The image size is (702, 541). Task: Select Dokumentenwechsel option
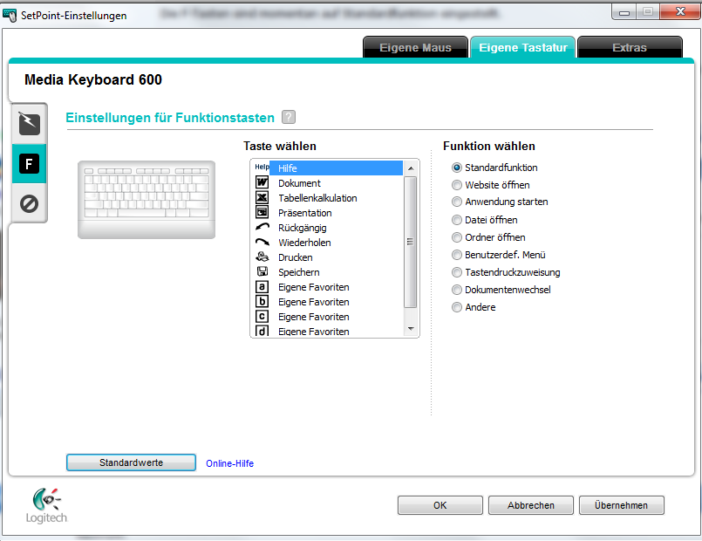tap(457, 290)
